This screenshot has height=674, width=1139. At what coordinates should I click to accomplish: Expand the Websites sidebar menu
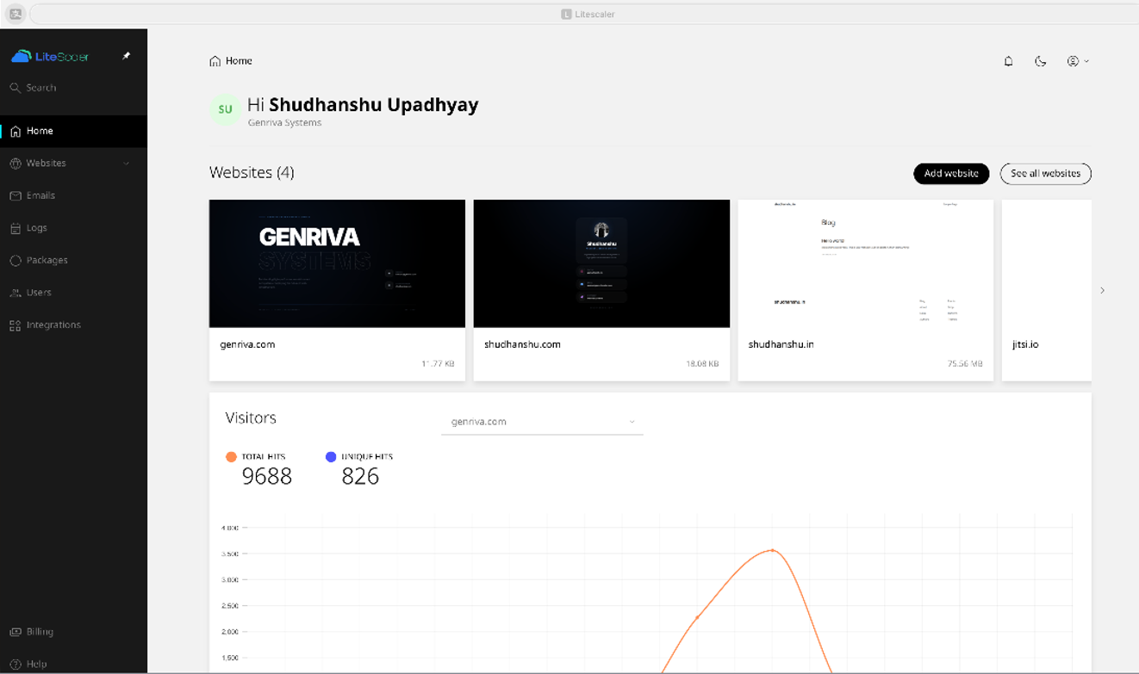[126, 163]
